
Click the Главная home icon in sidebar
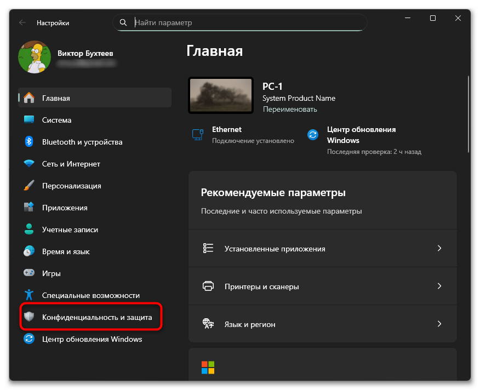tap(29, 98)
